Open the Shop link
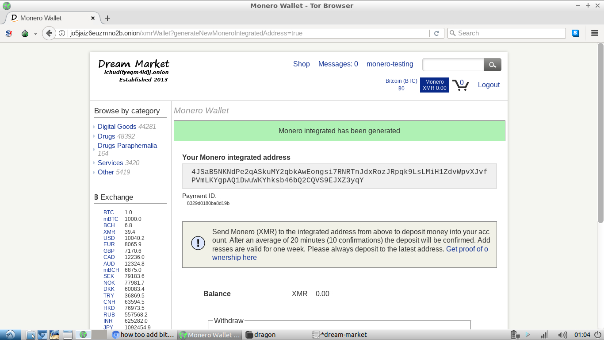Screen dimensions: 604x340 [x=302, y=64]
